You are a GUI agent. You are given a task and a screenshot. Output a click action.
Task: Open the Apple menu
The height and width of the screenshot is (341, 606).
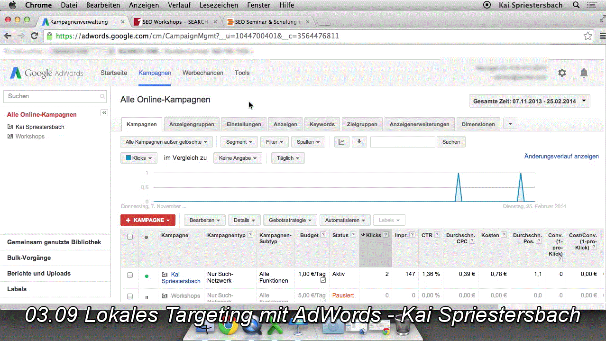coord(13,5)
